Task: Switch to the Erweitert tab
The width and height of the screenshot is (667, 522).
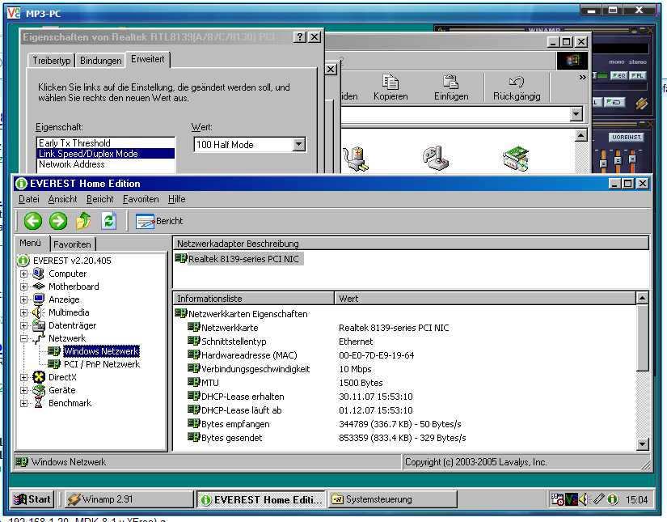Action: coord(148,59)
